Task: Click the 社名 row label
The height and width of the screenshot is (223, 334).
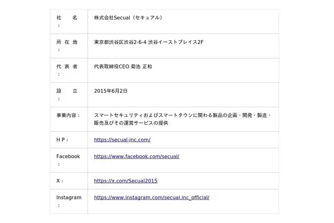Action: [67, 18]
